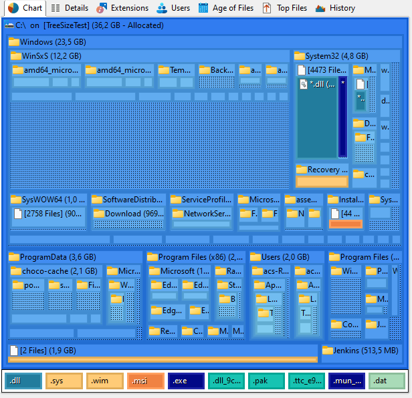Screen dimensions: 412x398
Task: Click the Chart tab pie icon
Action: [13, 8]
